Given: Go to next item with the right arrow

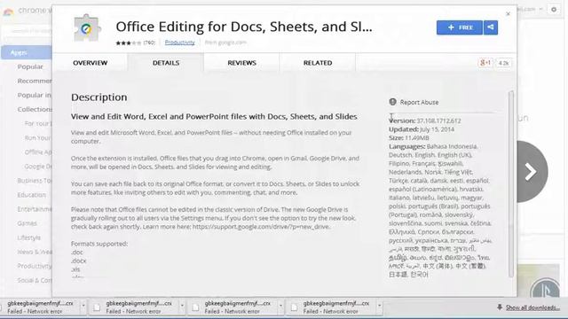Looking at the screenshot, I should (532, 171).
